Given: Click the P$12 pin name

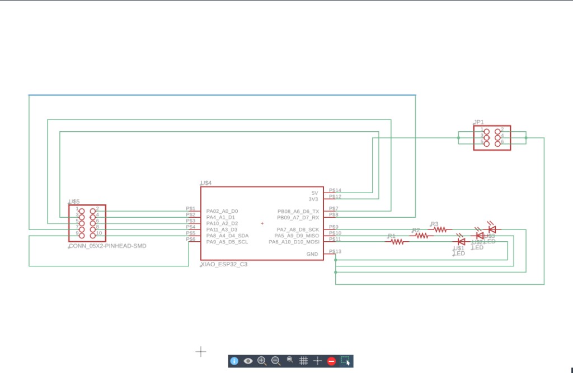Looking at the screenshot, I should 335,197.
